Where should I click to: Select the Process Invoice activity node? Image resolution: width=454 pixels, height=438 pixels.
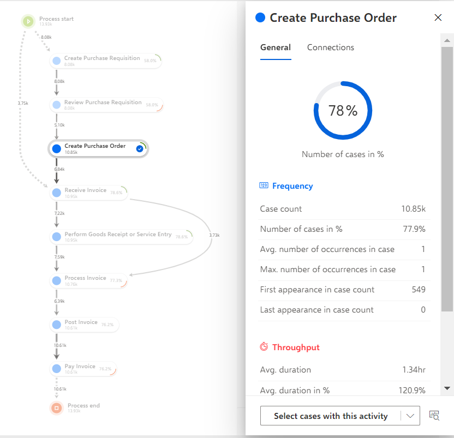pyautogui.click(x=88, y=280)
